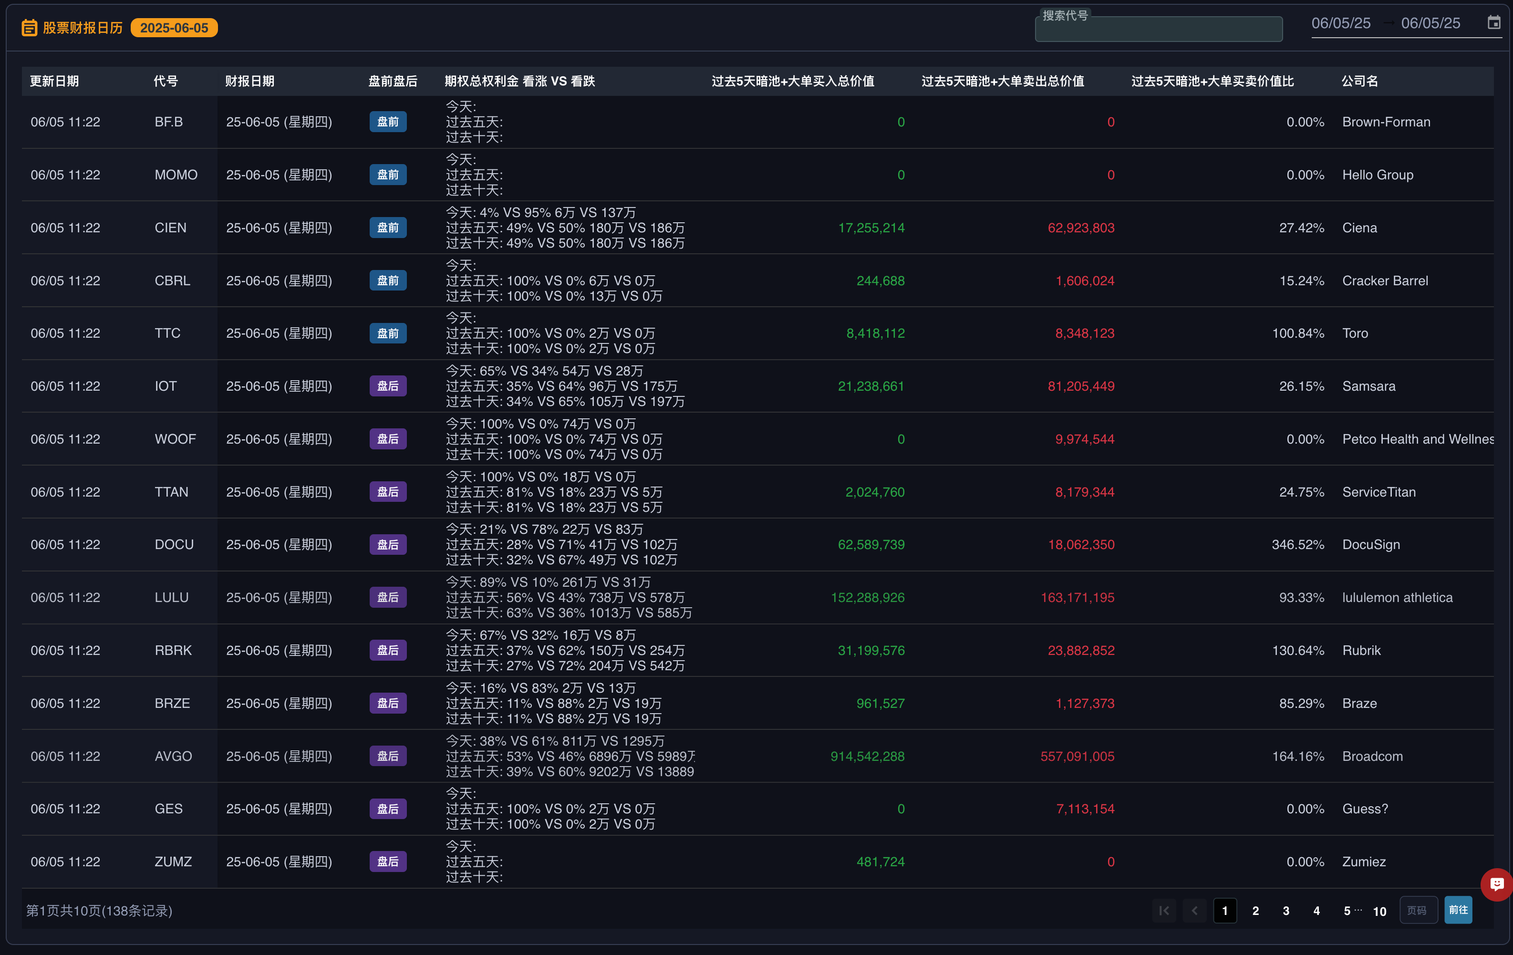Select page 4 in the pagination

tap(1316, 910)
